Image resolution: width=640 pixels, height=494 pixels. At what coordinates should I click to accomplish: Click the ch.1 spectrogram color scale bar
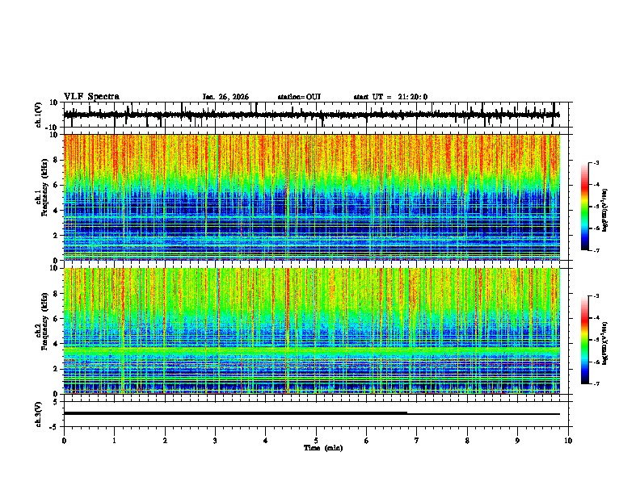(x=584, y=207)
